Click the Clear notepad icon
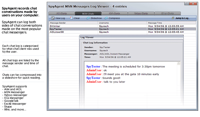This screenshot has width=200, height=117. click(71, 18)
